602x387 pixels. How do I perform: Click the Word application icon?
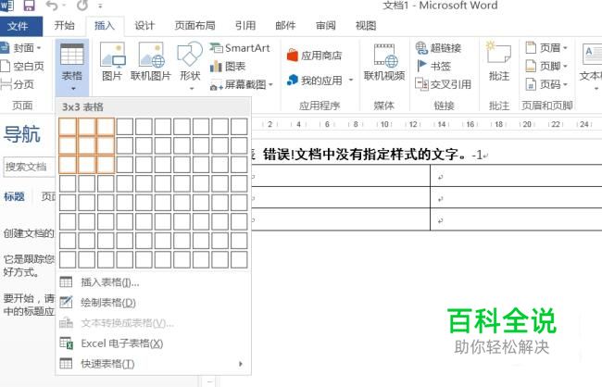[x=6, y=5]
